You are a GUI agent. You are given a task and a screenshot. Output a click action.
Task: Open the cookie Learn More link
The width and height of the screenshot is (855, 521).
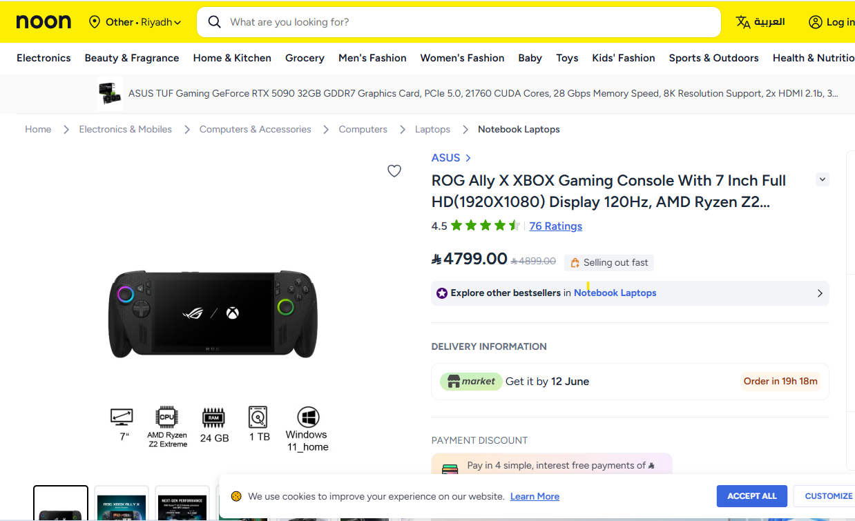pyautogui.click(x=535, y=496)
